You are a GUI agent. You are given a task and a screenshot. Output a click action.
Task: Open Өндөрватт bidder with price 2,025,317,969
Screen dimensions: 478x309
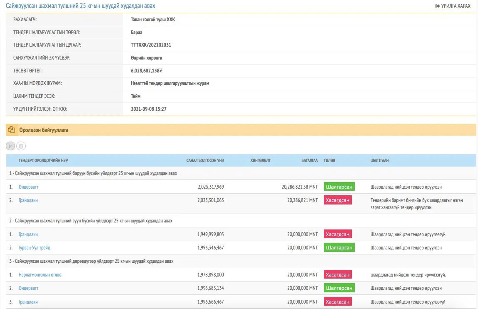(28, 187)
